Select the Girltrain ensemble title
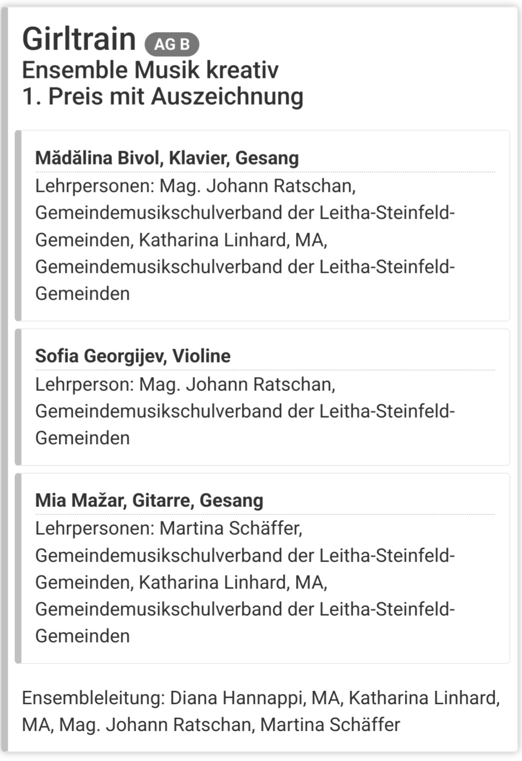 point(79,39)
